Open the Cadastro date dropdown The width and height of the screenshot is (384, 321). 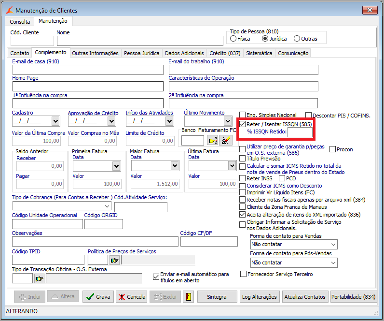pyautogui.click(x=55, y=121)
